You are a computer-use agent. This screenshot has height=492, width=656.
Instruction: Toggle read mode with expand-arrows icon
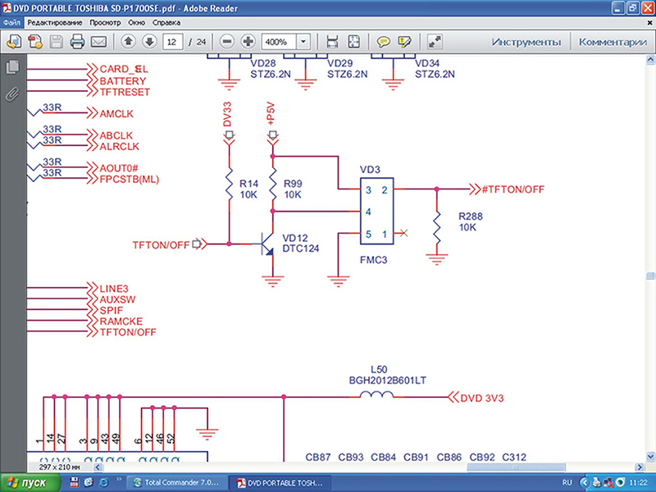[x=435, y=41]
